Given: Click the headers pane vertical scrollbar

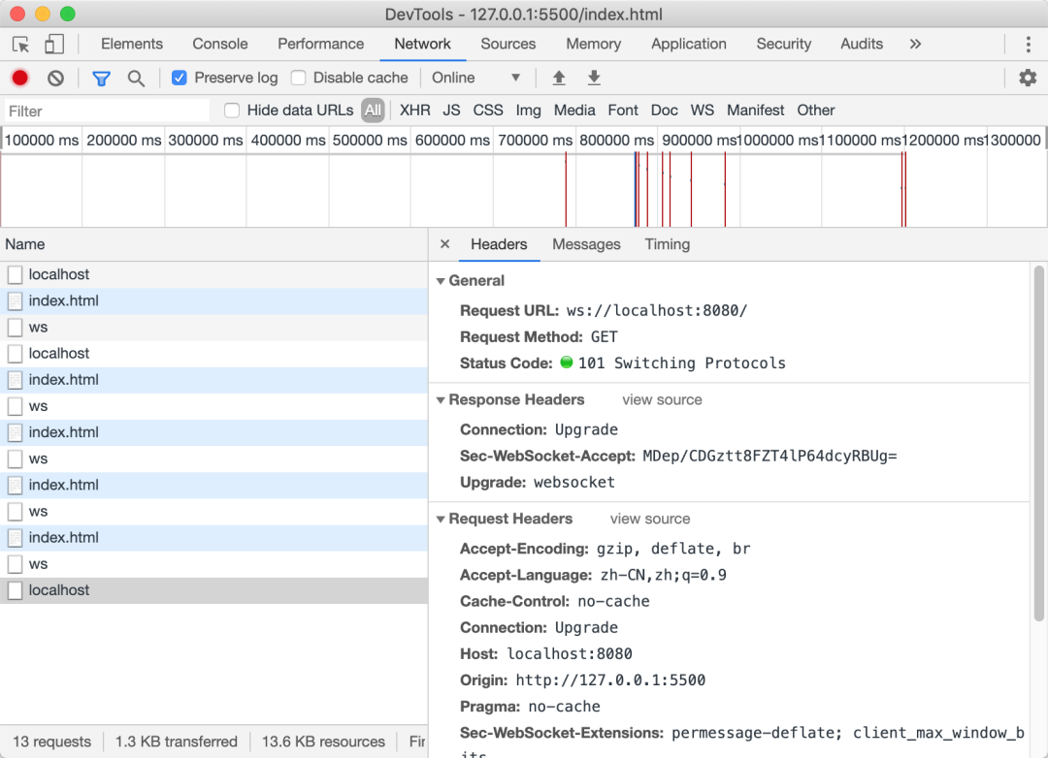Looking at the screenshot, I should [x=1038, y=443].
